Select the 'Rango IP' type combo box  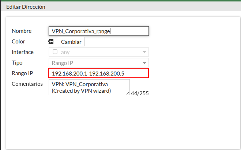(95, 63)
